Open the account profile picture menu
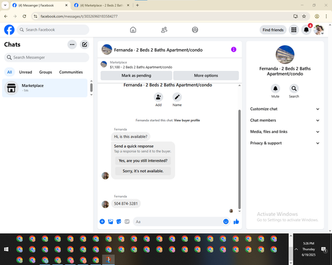 tap(319, 30)
